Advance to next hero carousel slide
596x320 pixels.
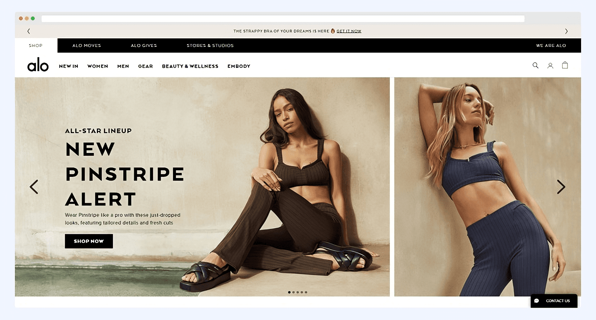pyautogui.click(x=561, y=187)
